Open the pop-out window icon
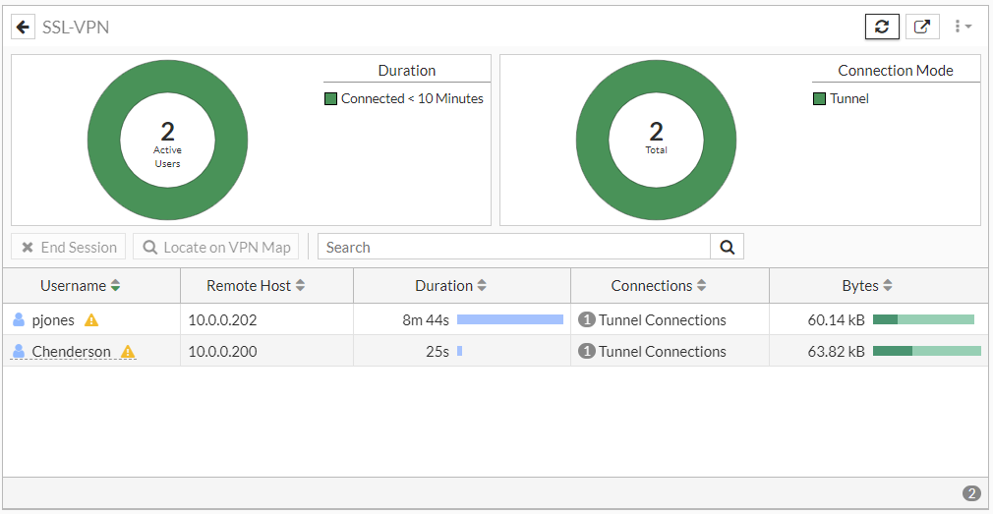Image resolution: width=993 pixels, height=514 pixels. [921, 27]
